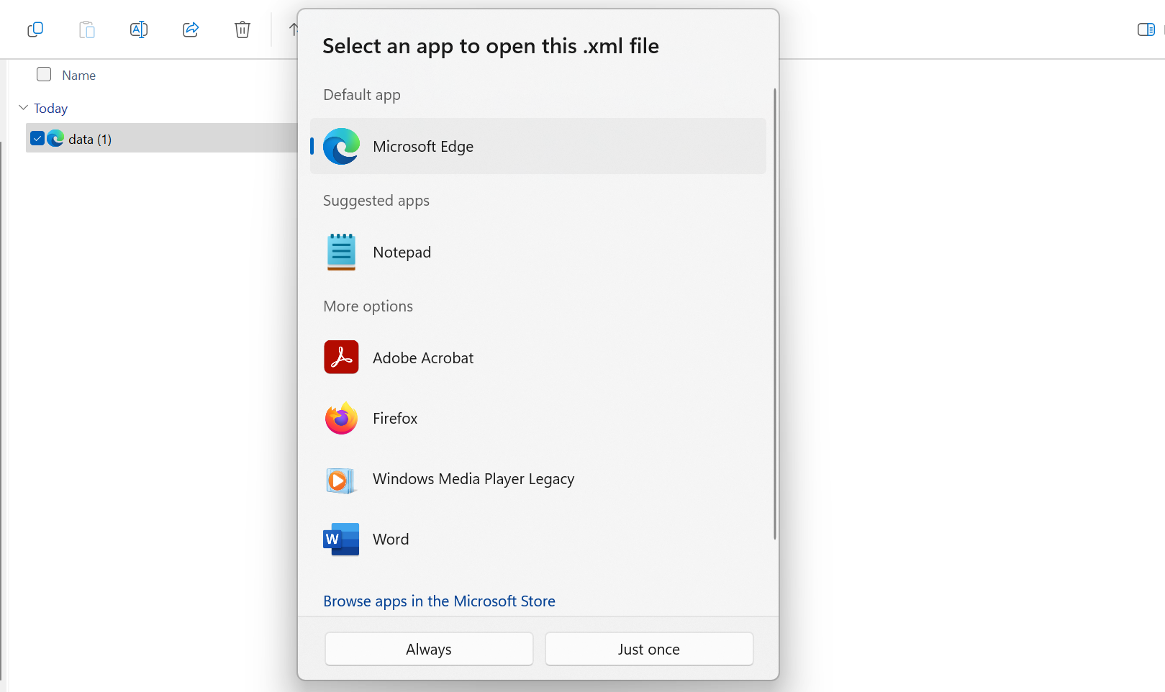
Task: Choose the Firefox icon
Action: click(x=341, y=418)
